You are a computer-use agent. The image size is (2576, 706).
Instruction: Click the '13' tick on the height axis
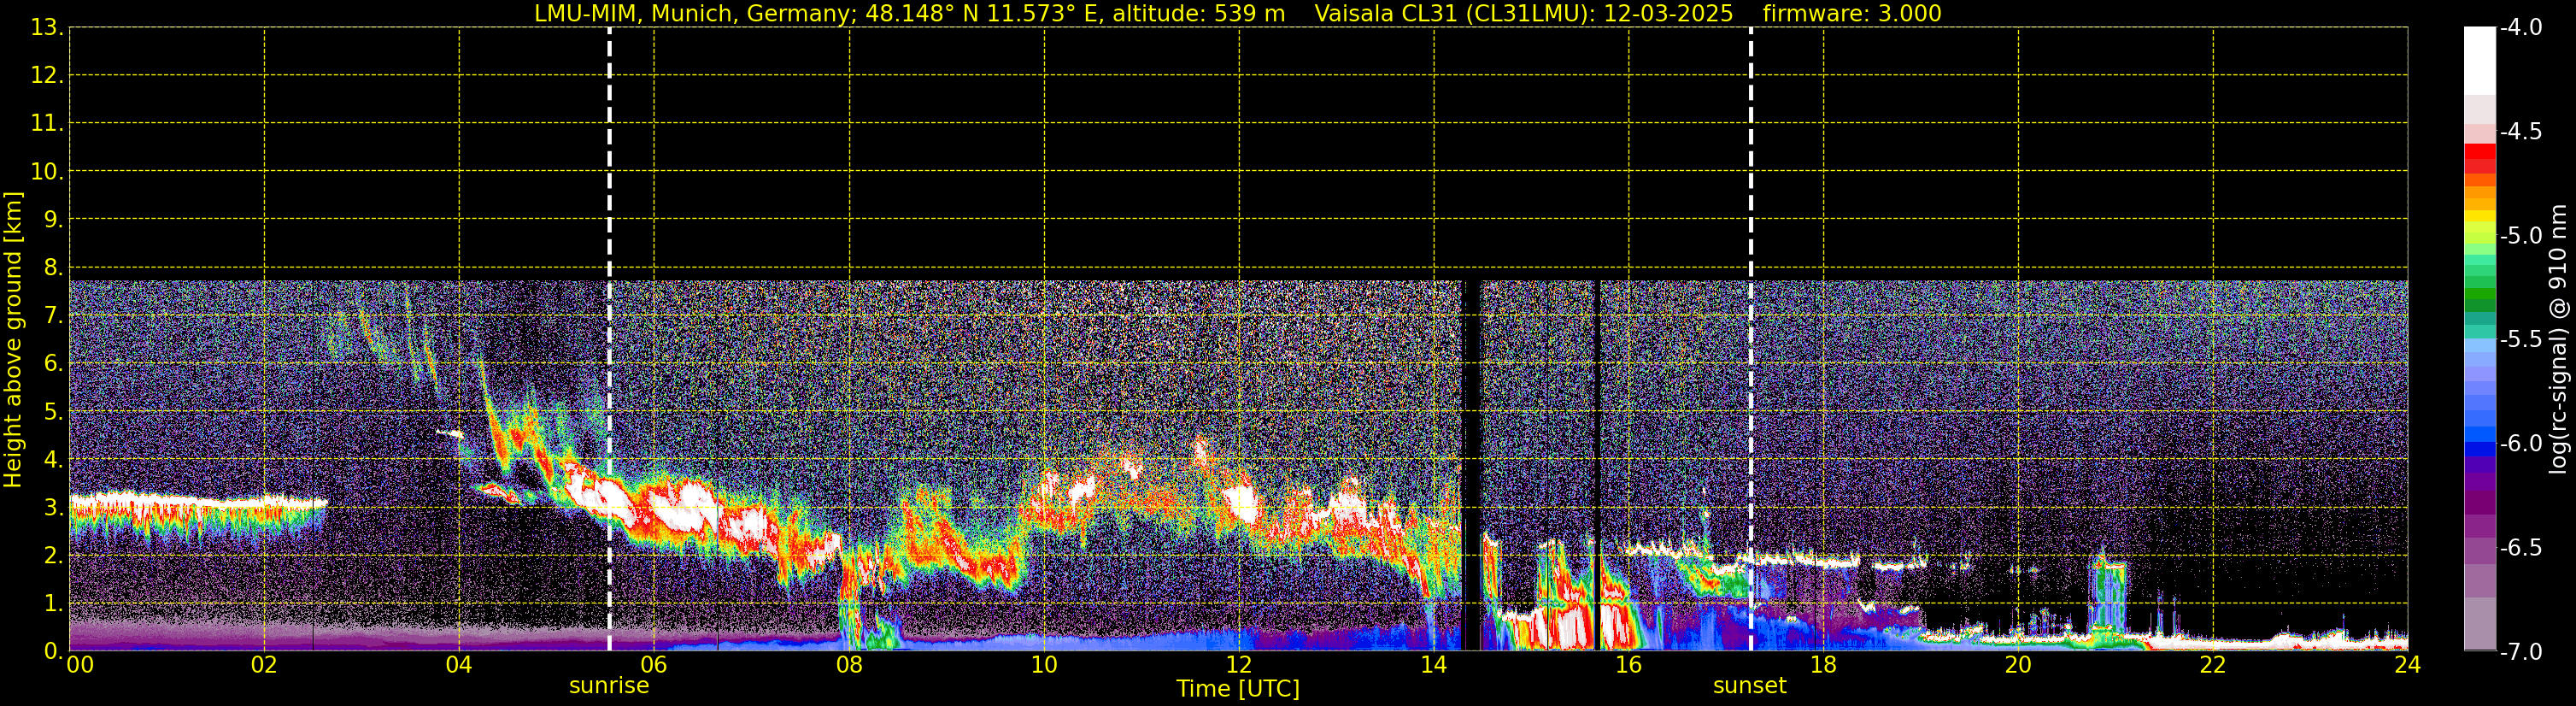click(x=45, y=28)
